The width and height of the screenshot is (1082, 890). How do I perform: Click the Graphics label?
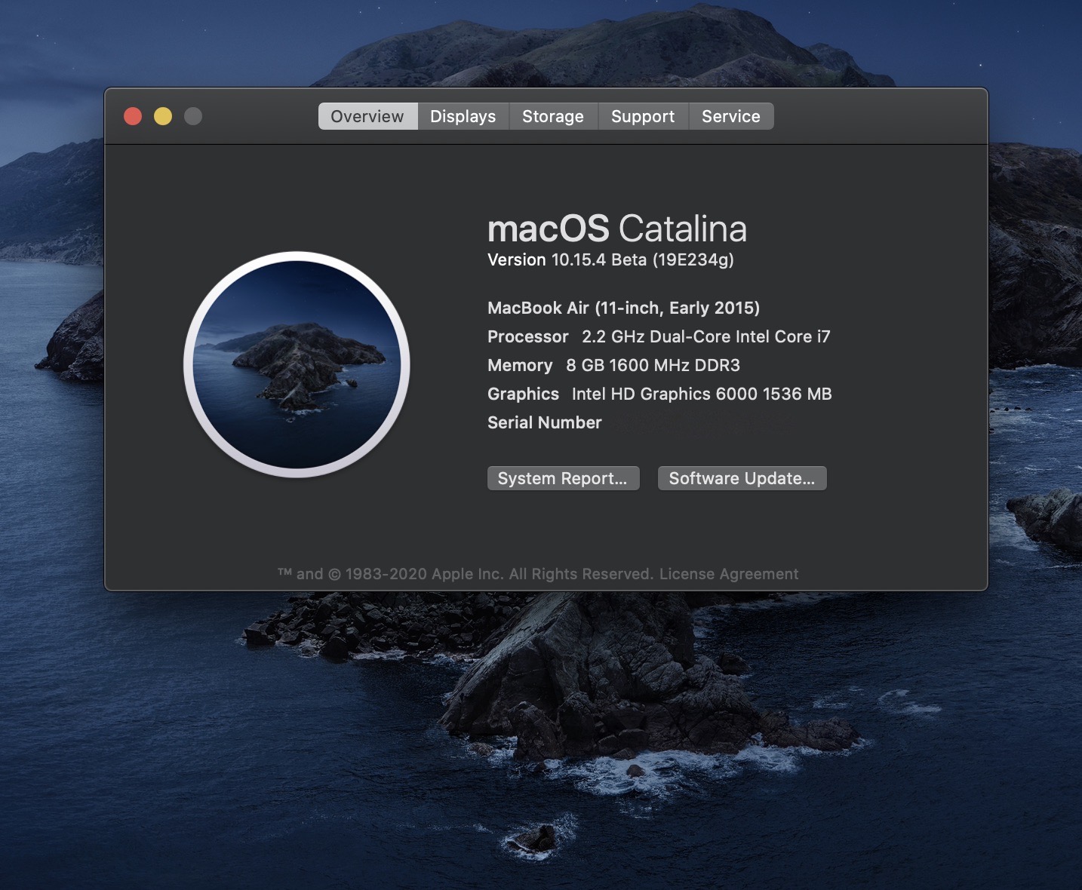pos(523,394)
